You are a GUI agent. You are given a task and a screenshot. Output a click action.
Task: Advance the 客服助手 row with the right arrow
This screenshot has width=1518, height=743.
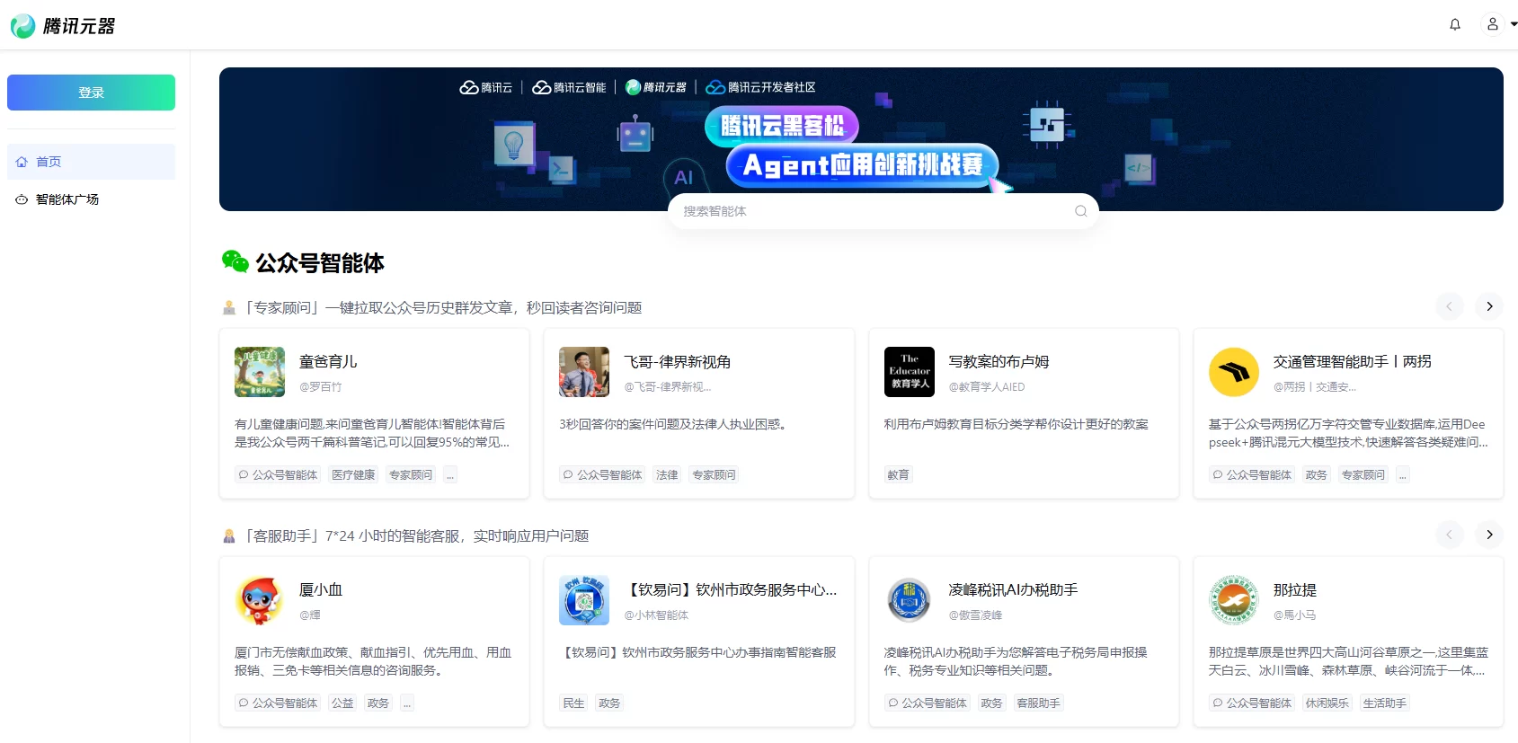pyautogui.click(x=1488, y=535)
